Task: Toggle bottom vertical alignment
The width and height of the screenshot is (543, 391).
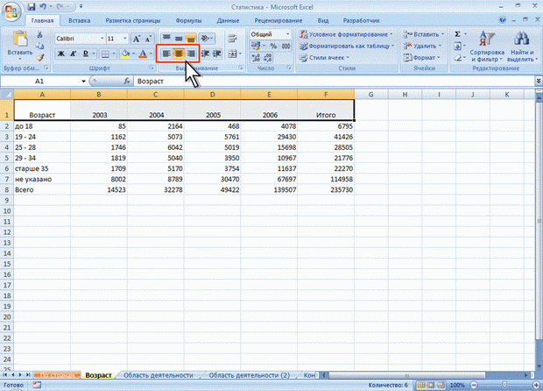Action: [191, 38]
